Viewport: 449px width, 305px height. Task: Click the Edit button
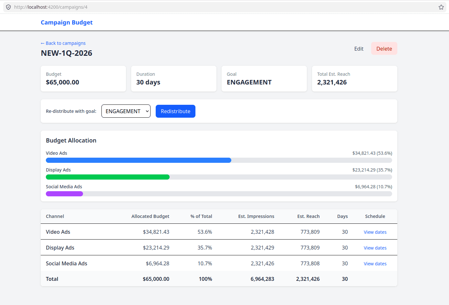pos(359,48)
